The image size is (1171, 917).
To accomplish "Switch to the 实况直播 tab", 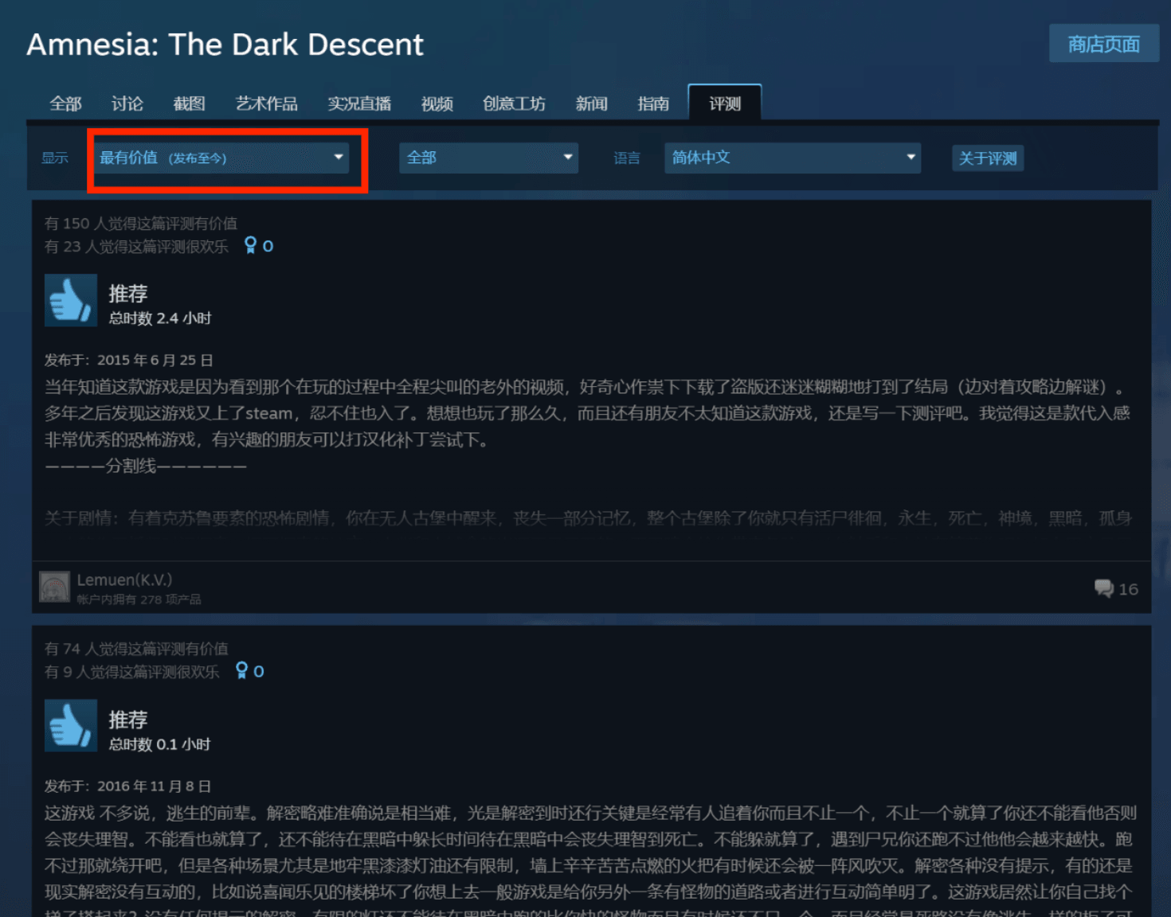I will (359, 103).
